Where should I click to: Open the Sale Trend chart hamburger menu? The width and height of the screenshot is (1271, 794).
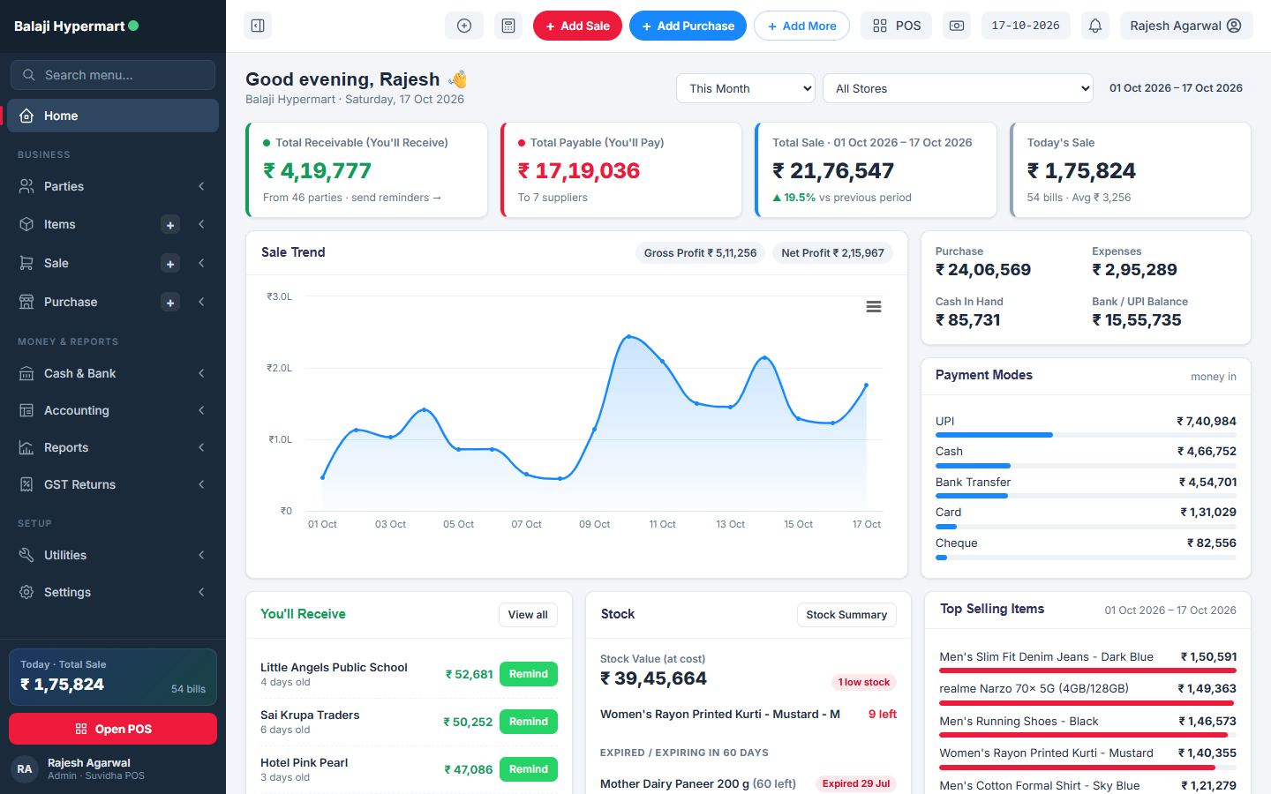tap(874, 307)
